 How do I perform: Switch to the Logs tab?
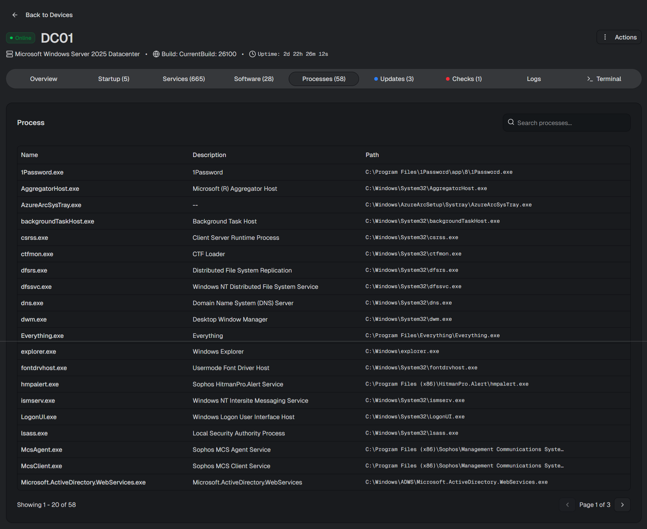[x=533, y=79]
